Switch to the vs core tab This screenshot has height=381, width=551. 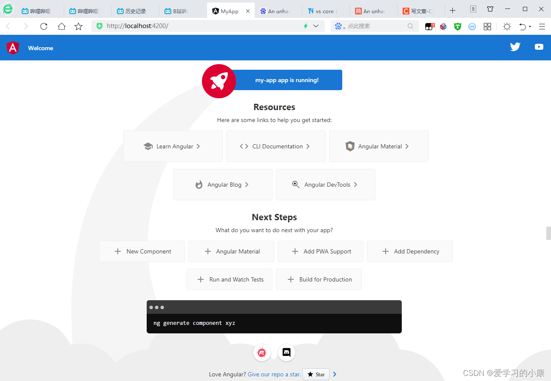pyautogui.click(x=326, y=11)
